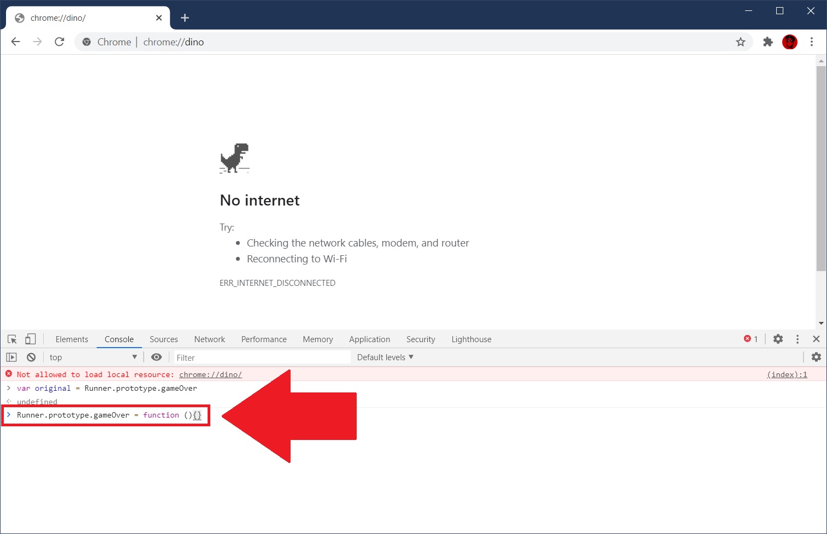Click the address bar showing chrome://dino
This screenshot has height=534, width=827.
(x=413, y=42)
